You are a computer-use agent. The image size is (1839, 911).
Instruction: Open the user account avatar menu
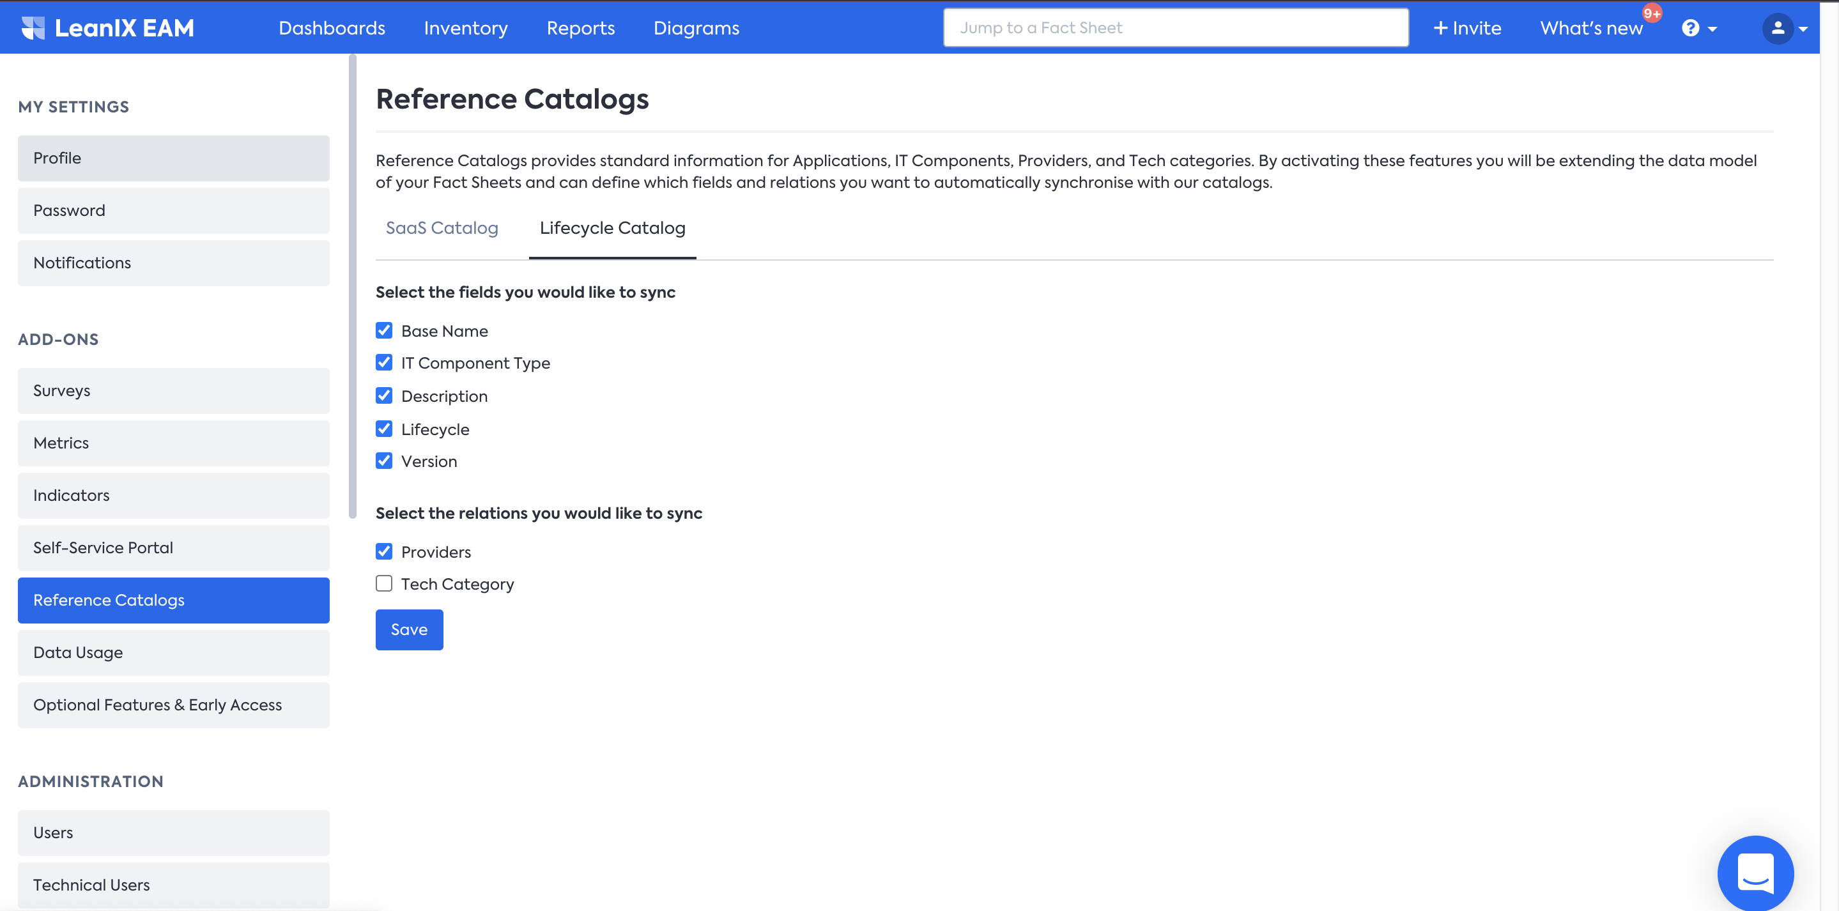pyautogui.click(x=1784, y=28)
